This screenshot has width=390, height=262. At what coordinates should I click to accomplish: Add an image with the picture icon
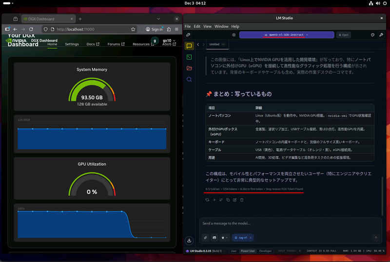pos(214,238)
